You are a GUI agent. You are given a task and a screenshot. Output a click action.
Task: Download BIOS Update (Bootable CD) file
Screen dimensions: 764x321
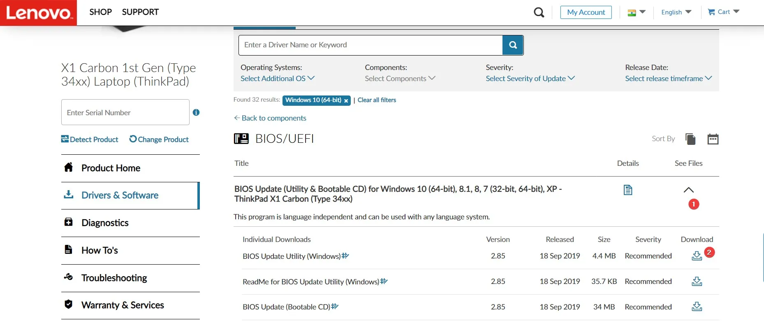[697, 307]
